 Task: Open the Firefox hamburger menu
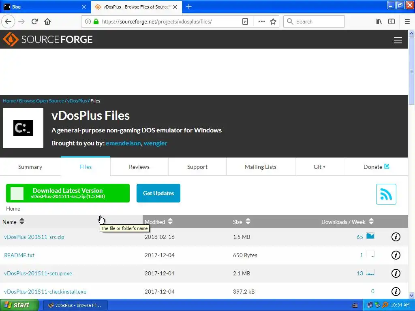(x=407, y=22)
